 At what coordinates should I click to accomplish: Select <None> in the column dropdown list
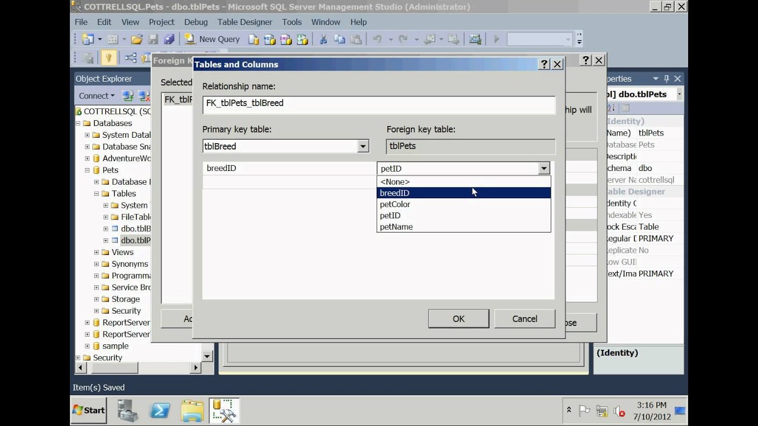click(x=464, y=182)
